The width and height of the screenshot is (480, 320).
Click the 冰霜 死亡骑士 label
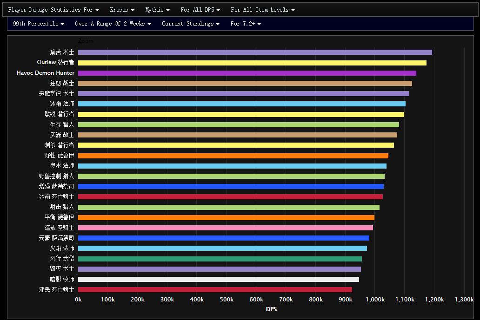pos(56,197)
